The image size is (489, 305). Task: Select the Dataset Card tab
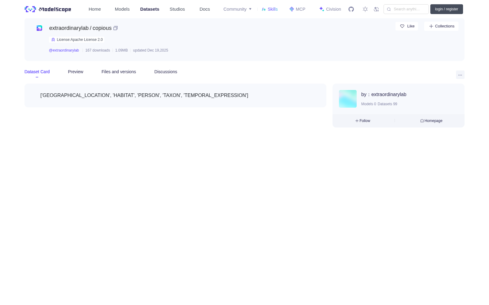(x=37, y=72)
